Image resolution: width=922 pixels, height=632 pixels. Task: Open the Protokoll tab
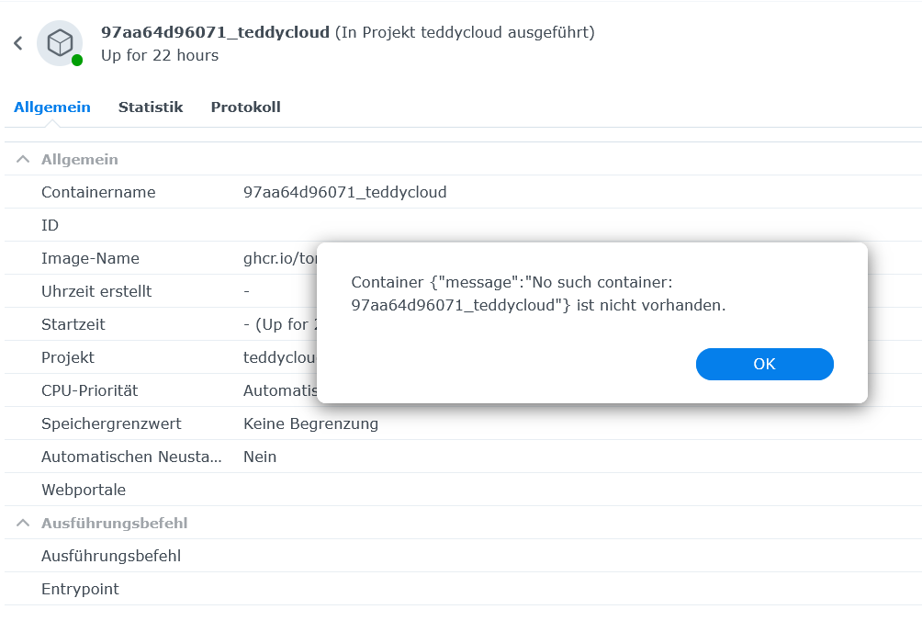(x=245, y=107)
